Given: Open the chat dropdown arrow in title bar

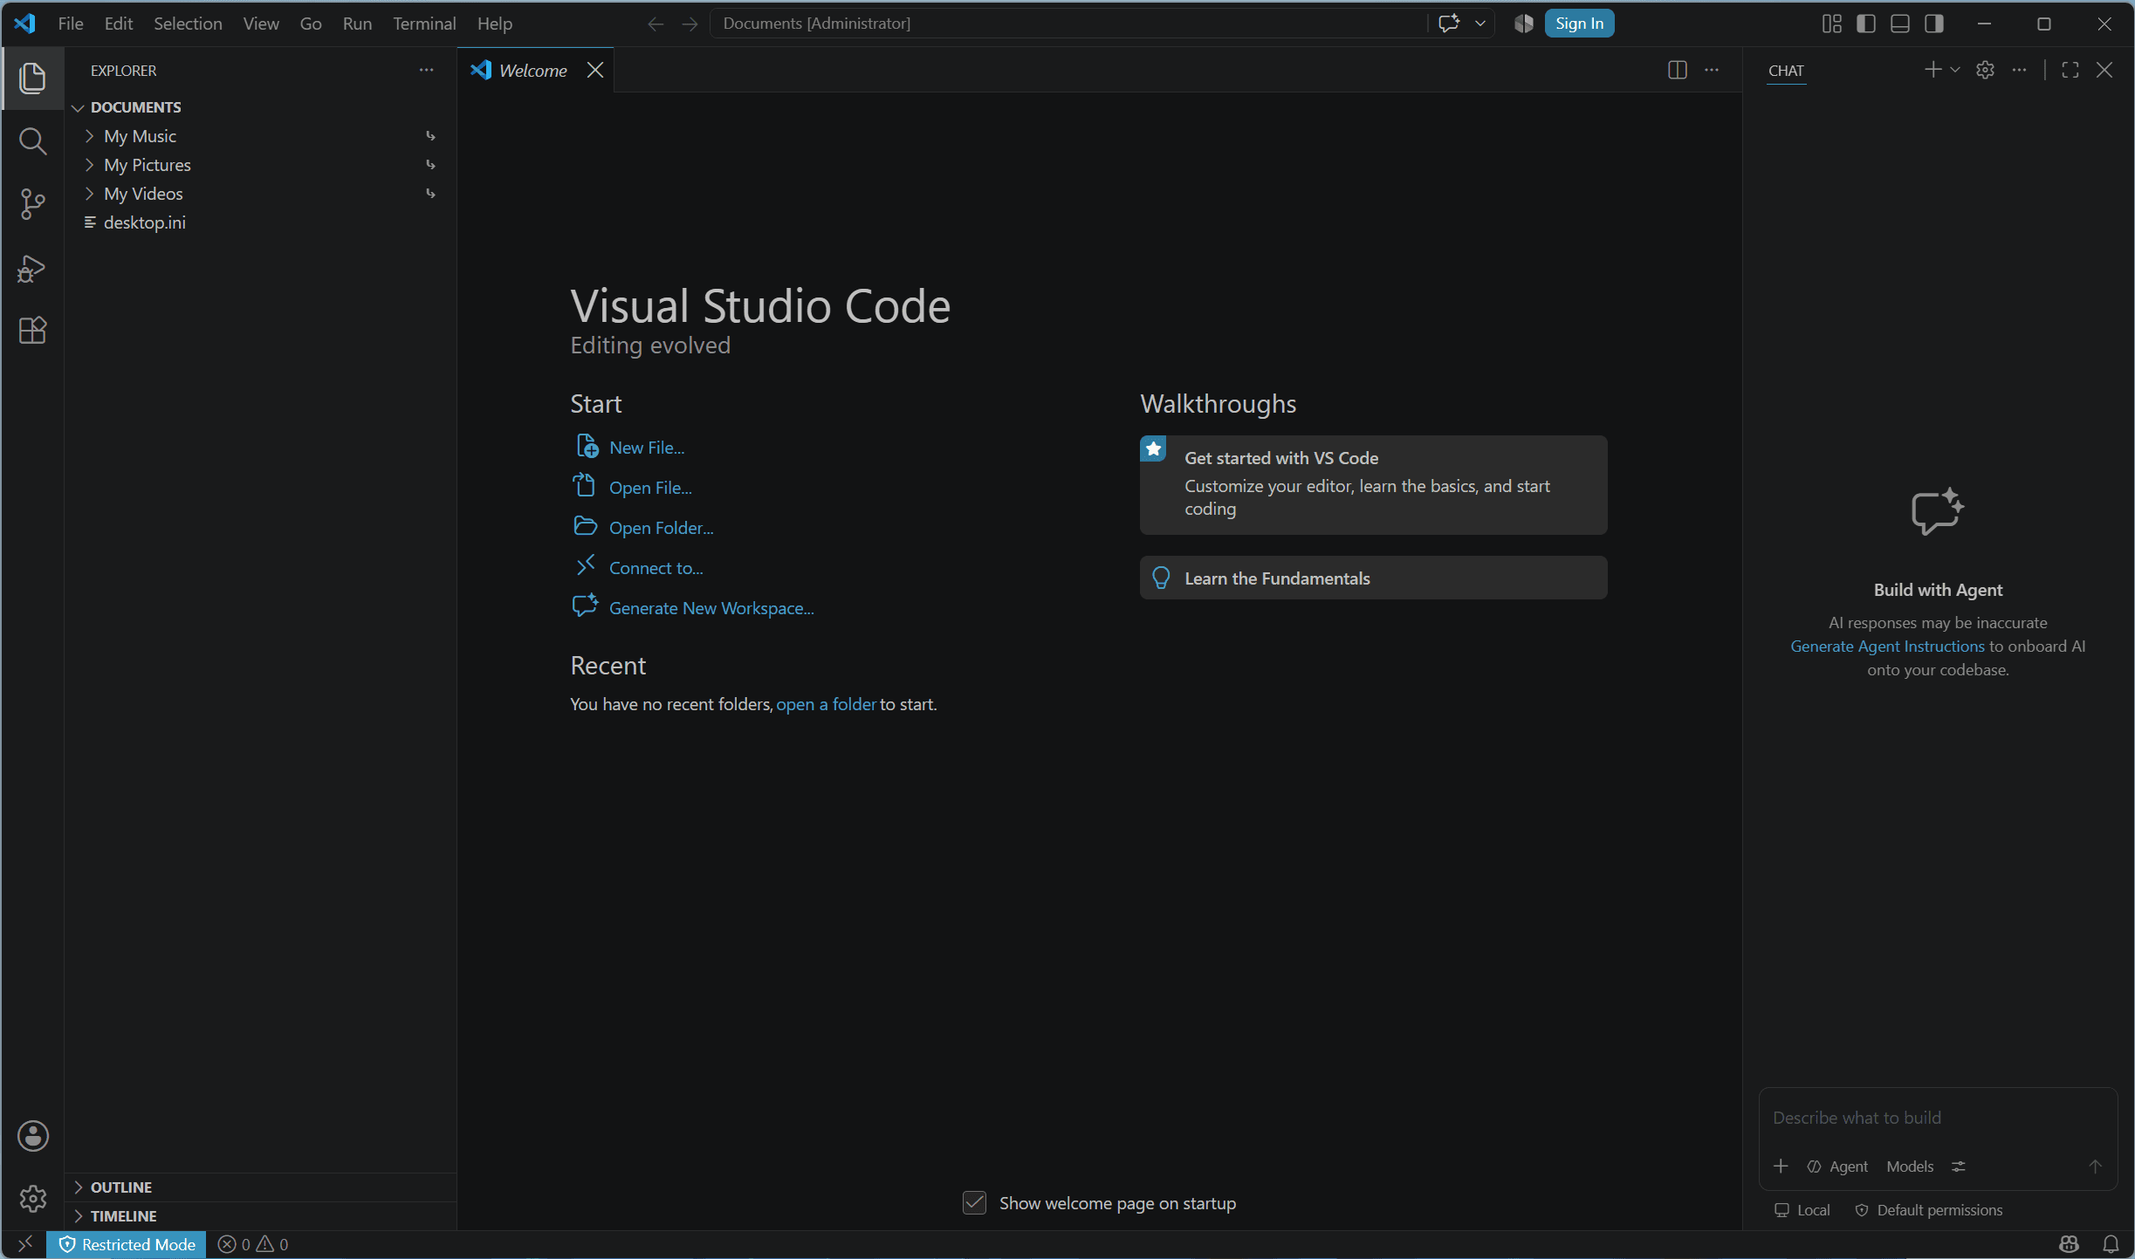Looking at the screenshot, I should [x=1480, y=24].
